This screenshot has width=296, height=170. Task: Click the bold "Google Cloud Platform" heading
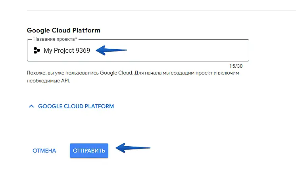click(x=63, y=30)
